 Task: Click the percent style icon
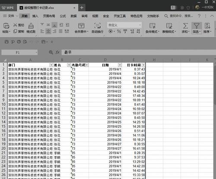[x=119, y=31]
